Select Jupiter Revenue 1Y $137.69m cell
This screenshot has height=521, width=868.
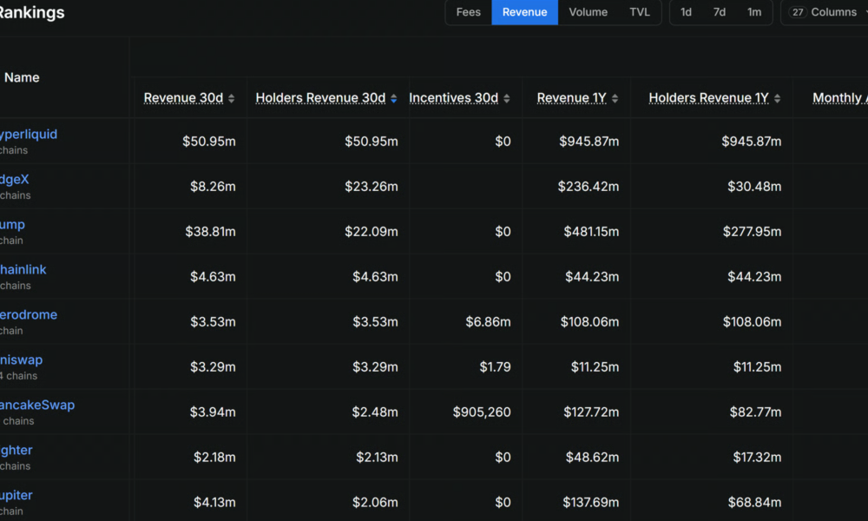click(590, 502)
